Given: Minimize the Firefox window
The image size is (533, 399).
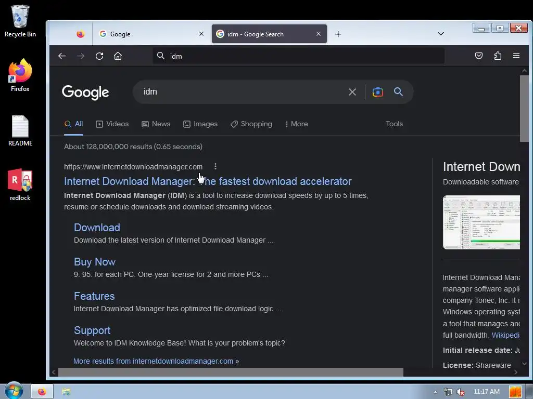Looking at the screenshot, I should click(481, 28).
